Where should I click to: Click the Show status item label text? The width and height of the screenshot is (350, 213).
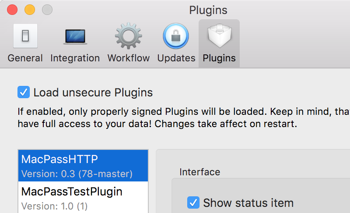coord(248,203)
